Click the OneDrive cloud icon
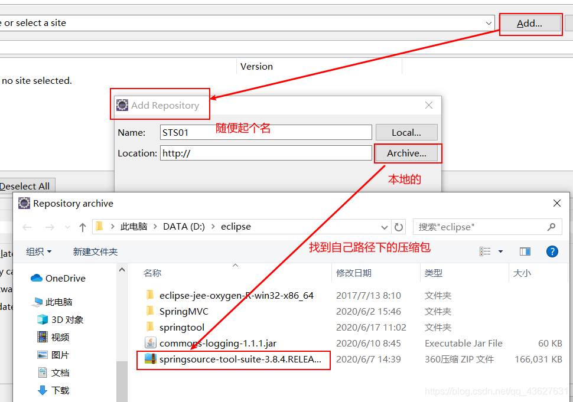 [x=37, y=278]
